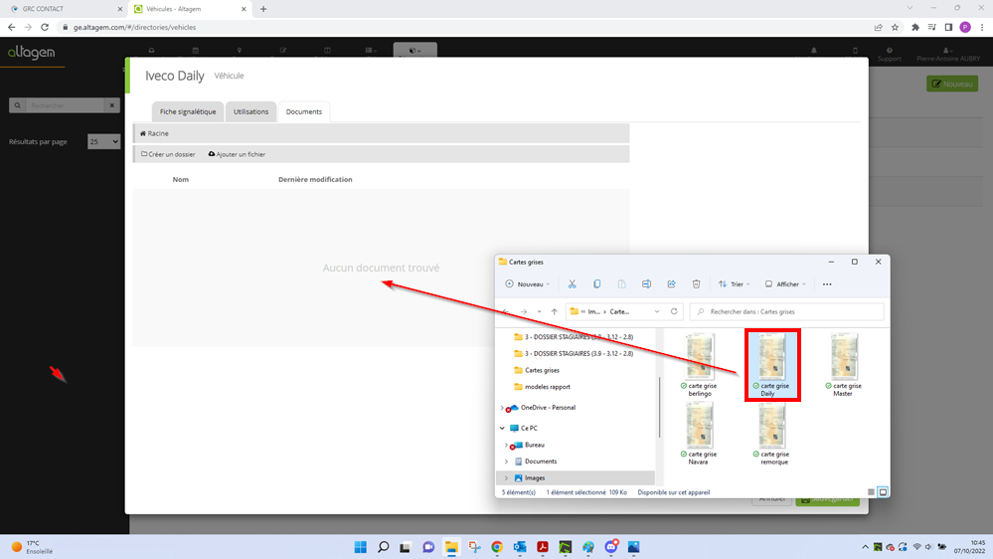
Task: Open the Windows Start menu
Action: point(361,547)
